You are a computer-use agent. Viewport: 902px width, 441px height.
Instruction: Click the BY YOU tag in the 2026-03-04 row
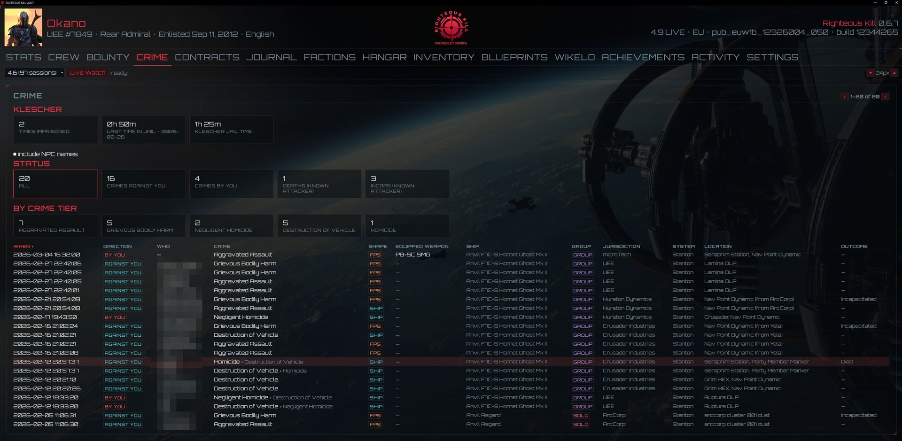(115, 255)
